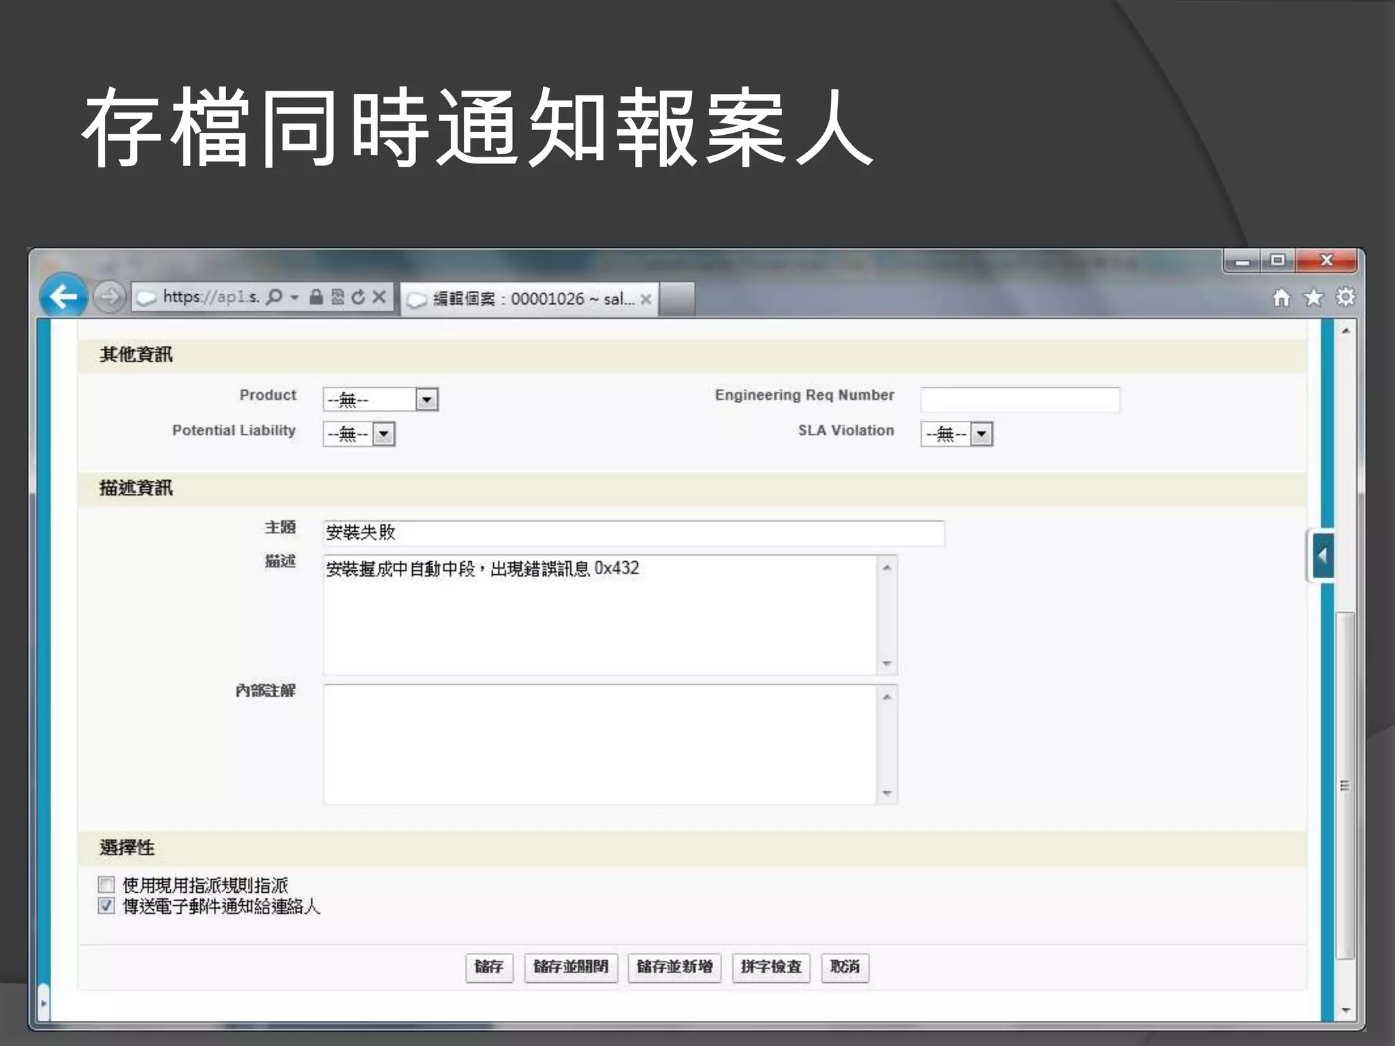Screen dimensions: 1395x1046
Task: Click the browser forward arrow button
Action: (109, 297)
